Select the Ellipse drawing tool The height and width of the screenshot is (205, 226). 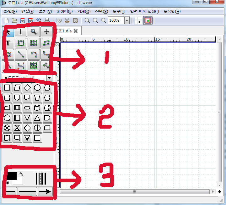(x=34, y=43)
